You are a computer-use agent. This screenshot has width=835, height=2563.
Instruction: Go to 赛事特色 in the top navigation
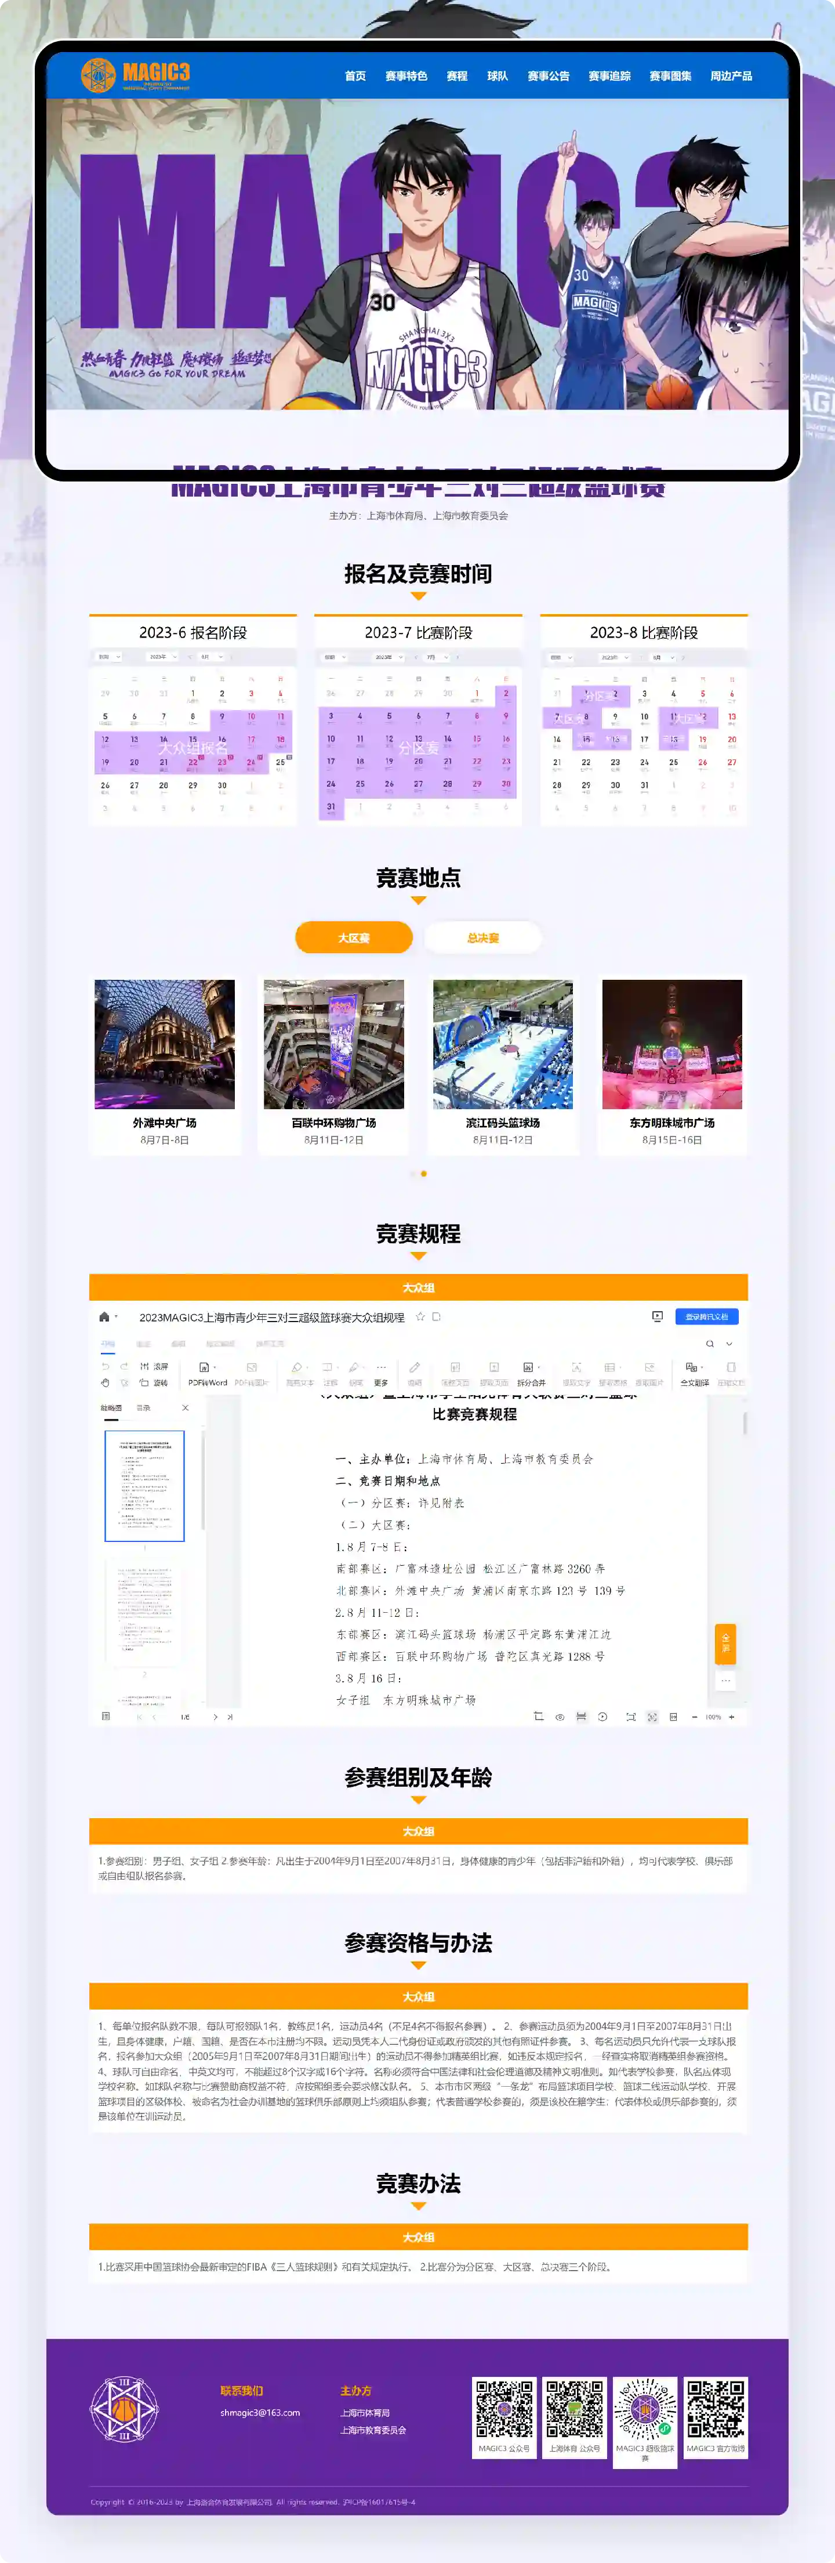pos(405,75)
